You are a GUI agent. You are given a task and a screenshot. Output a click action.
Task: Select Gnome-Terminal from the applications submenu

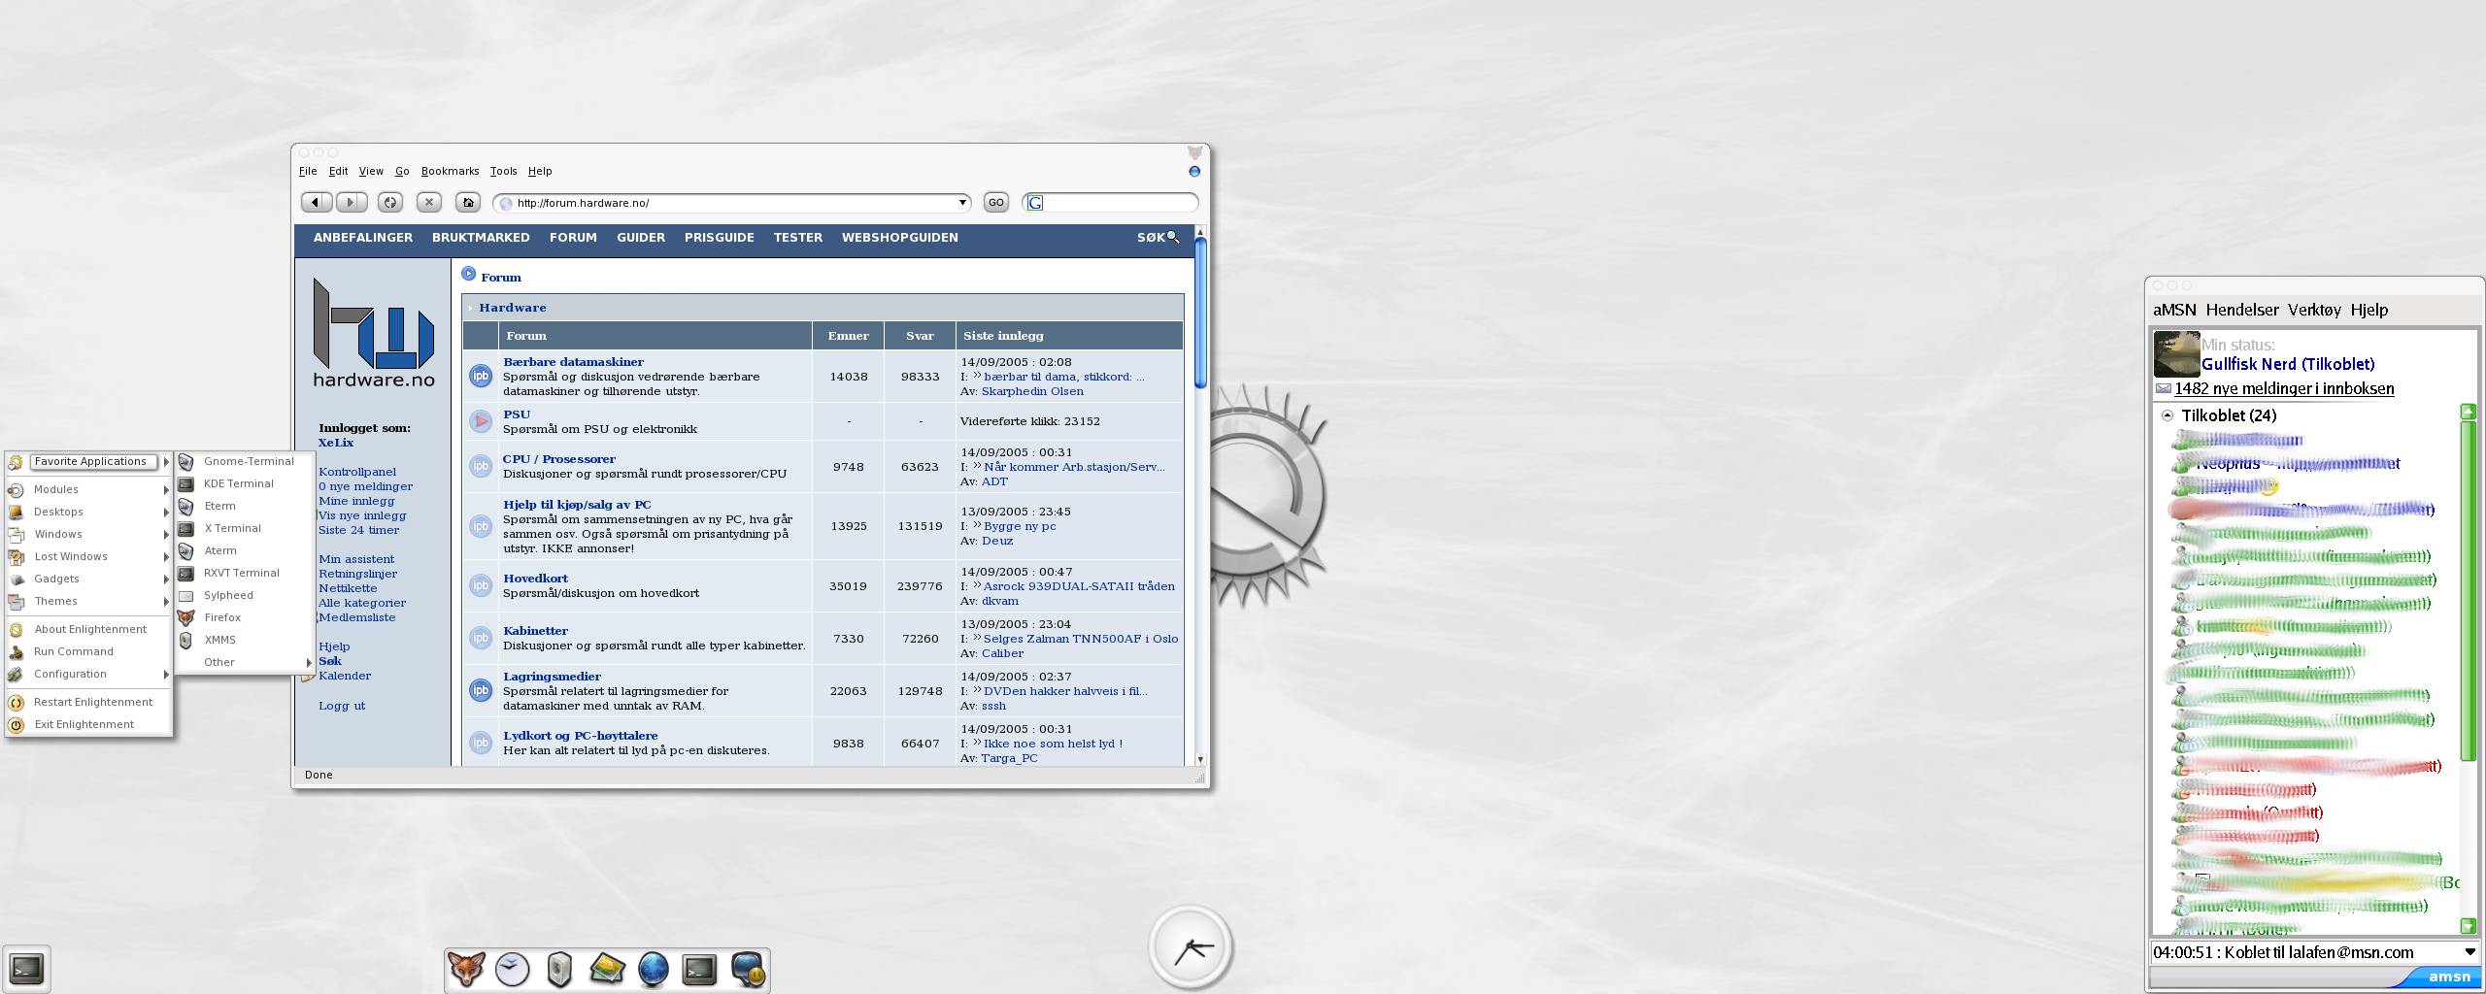(x=246, y=461)
